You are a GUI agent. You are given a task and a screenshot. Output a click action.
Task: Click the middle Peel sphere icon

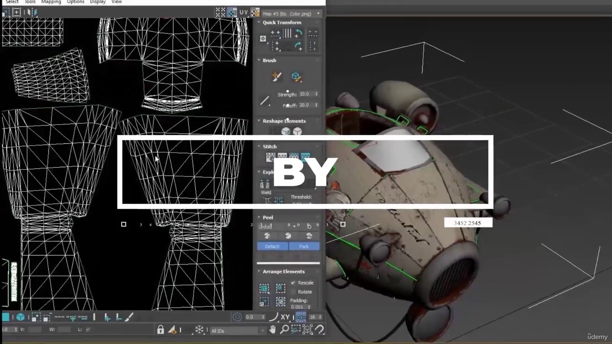pyautogui.click(x=288, y=236)
